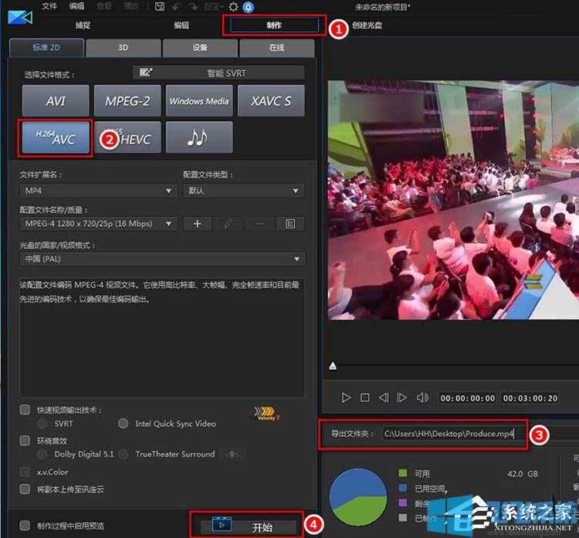Viewport: 579px width, 538px height.
Task: Click the Velocity 7 logo
Action: (x=266, y=413)
